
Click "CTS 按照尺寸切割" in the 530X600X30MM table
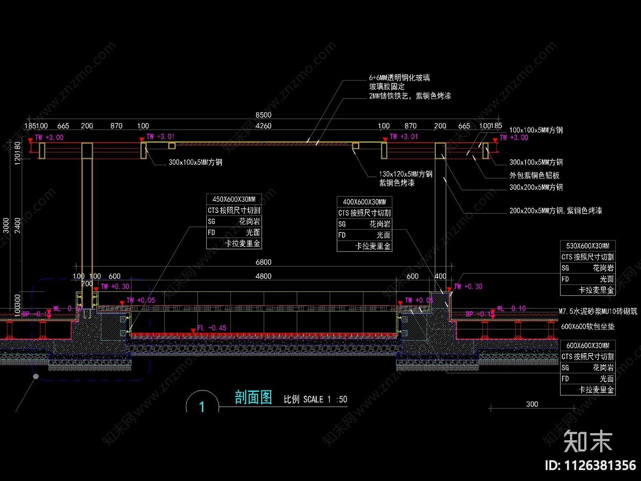(x=588, y=257)
